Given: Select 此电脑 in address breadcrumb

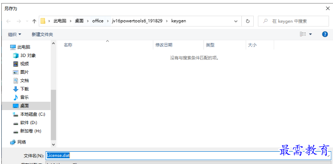Looking at the screenshot, I should (x=59, y=21).
